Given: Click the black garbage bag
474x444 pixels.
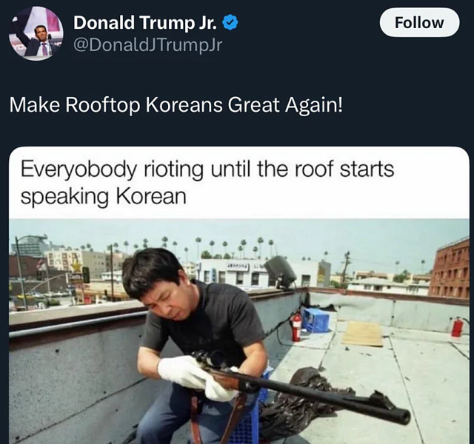Looking at the screenshot, I should click(x=308, y=399).
